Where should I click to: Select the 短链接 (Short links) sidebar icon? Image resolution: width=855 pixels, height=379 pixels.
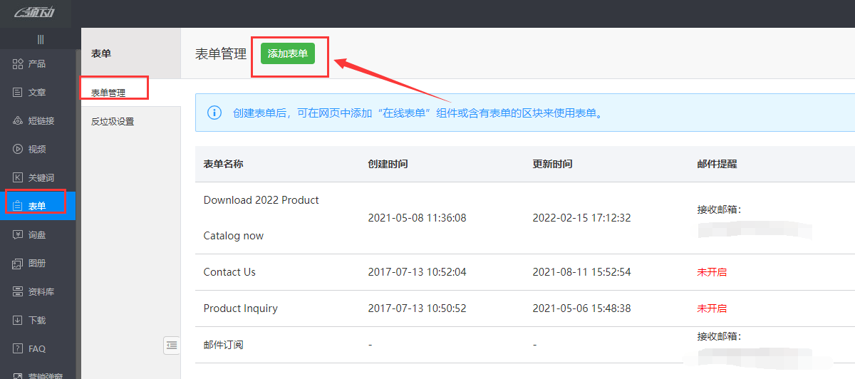pos(19,121)
